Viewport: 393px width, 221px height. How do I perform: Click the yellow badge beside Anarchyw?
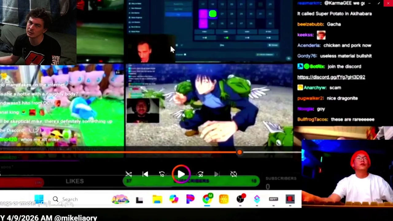click(300, 88)
